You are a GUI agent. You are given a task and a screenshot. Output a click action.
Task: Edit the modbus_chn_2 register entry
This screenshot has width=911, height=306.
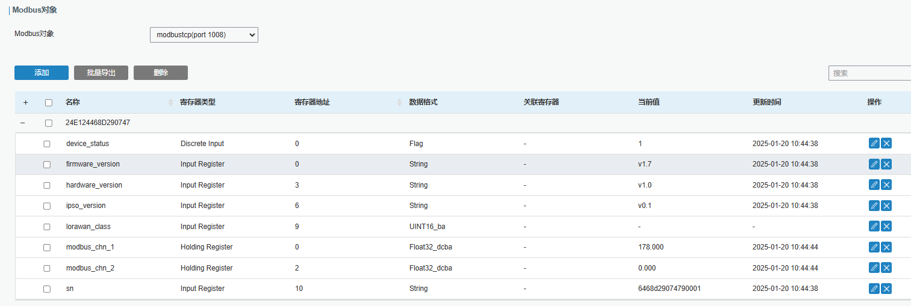[874, 268]
